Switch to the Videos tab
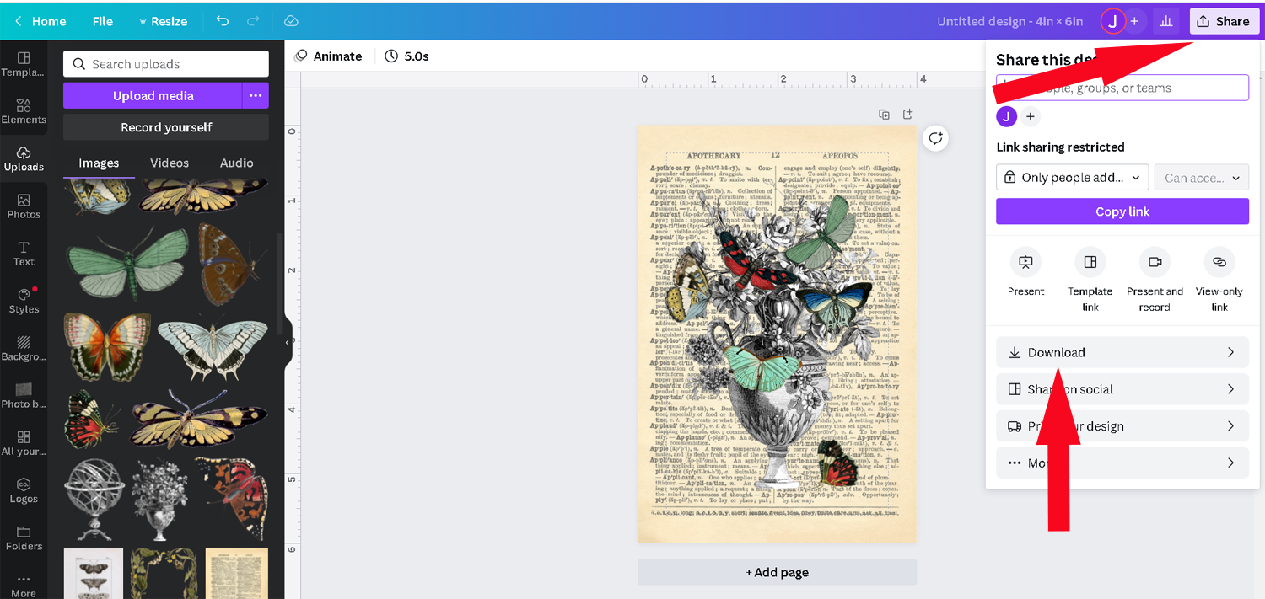 coord(170,163)
